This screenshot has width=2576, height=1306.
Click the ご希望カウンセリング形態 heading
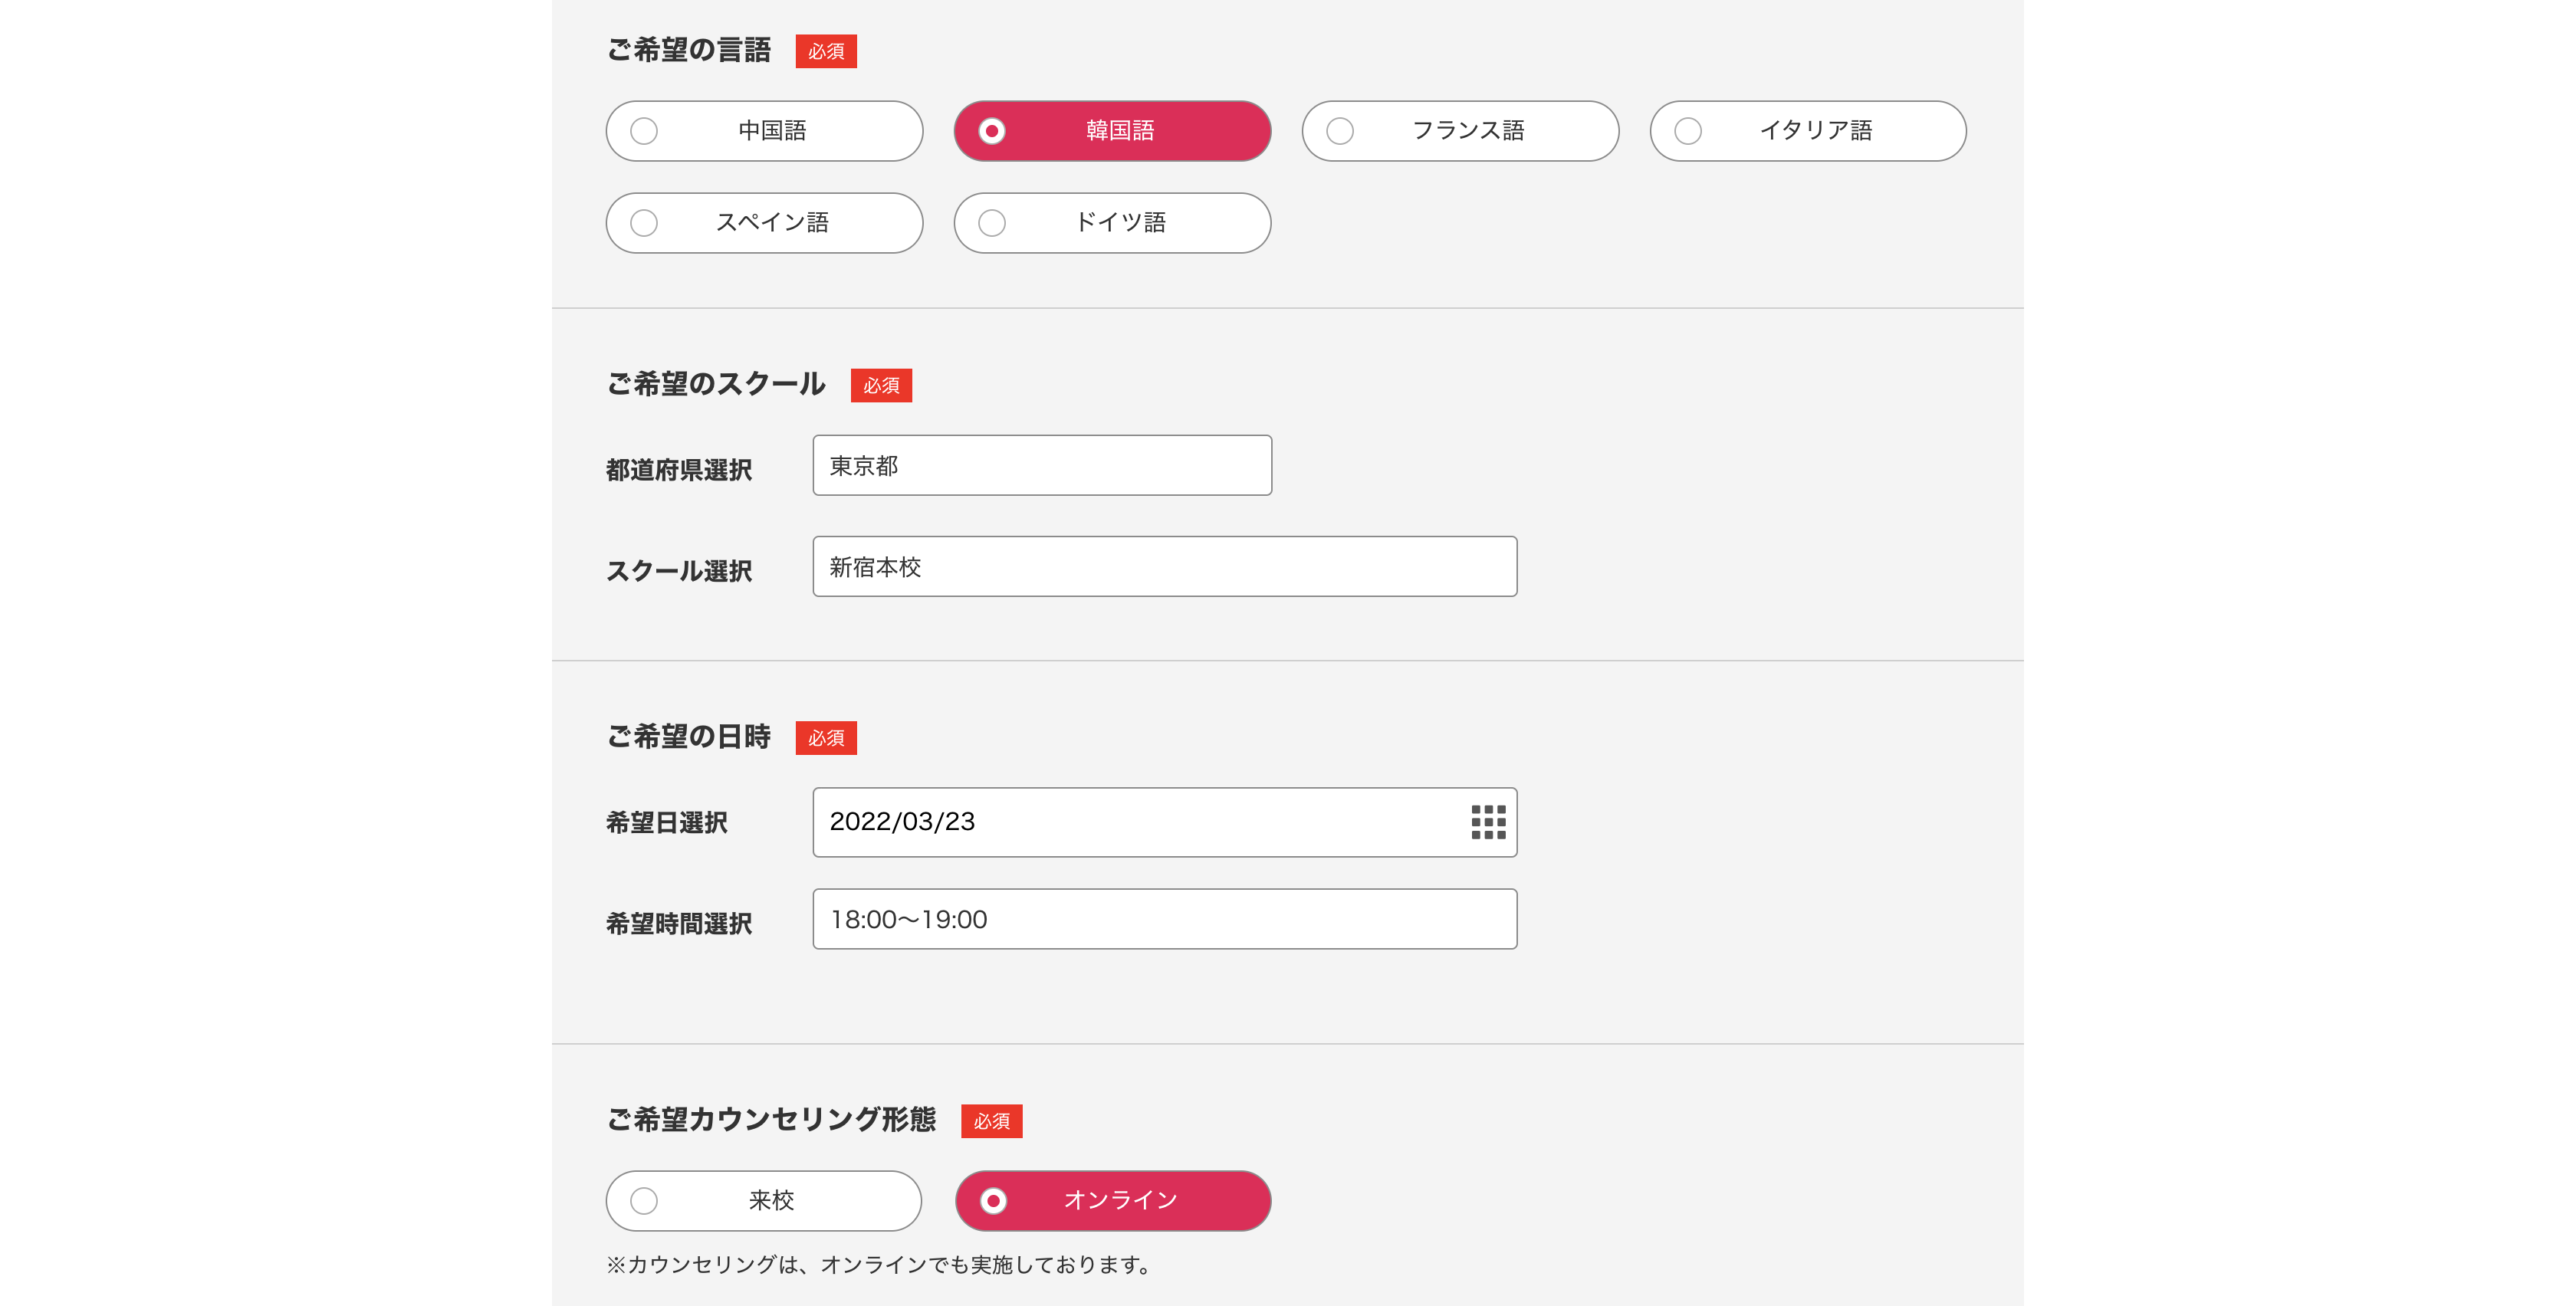771,1120
